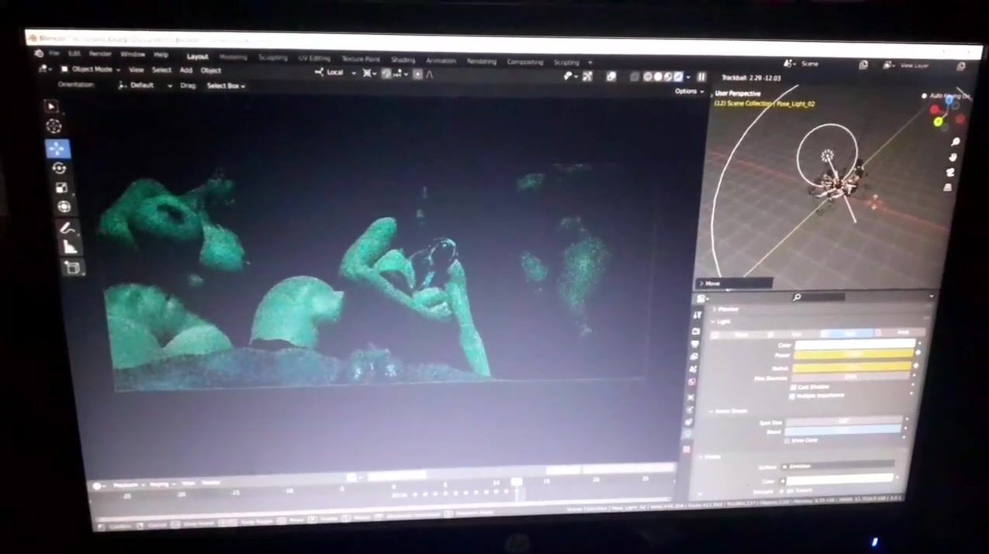Image resolution: width=989 pixels, height=554 pixels.
Task: Switch to the Shading workspace tab
Action: click(403, 60)
